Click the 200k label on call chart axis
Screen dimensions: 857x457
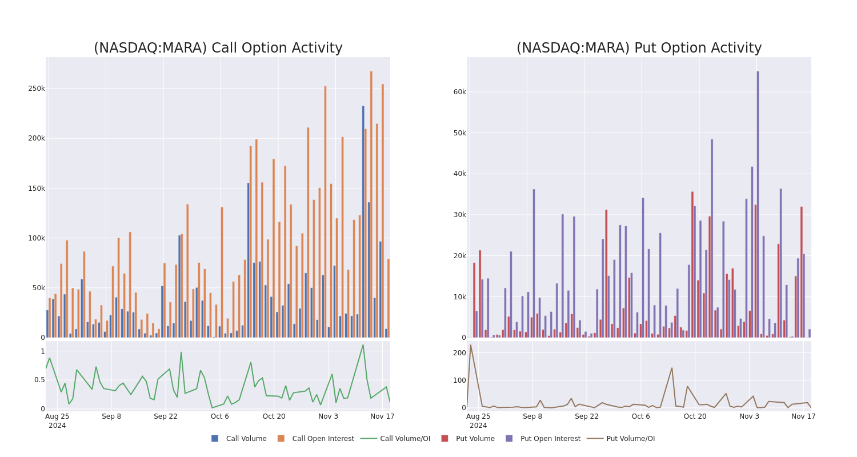point(37,138)
